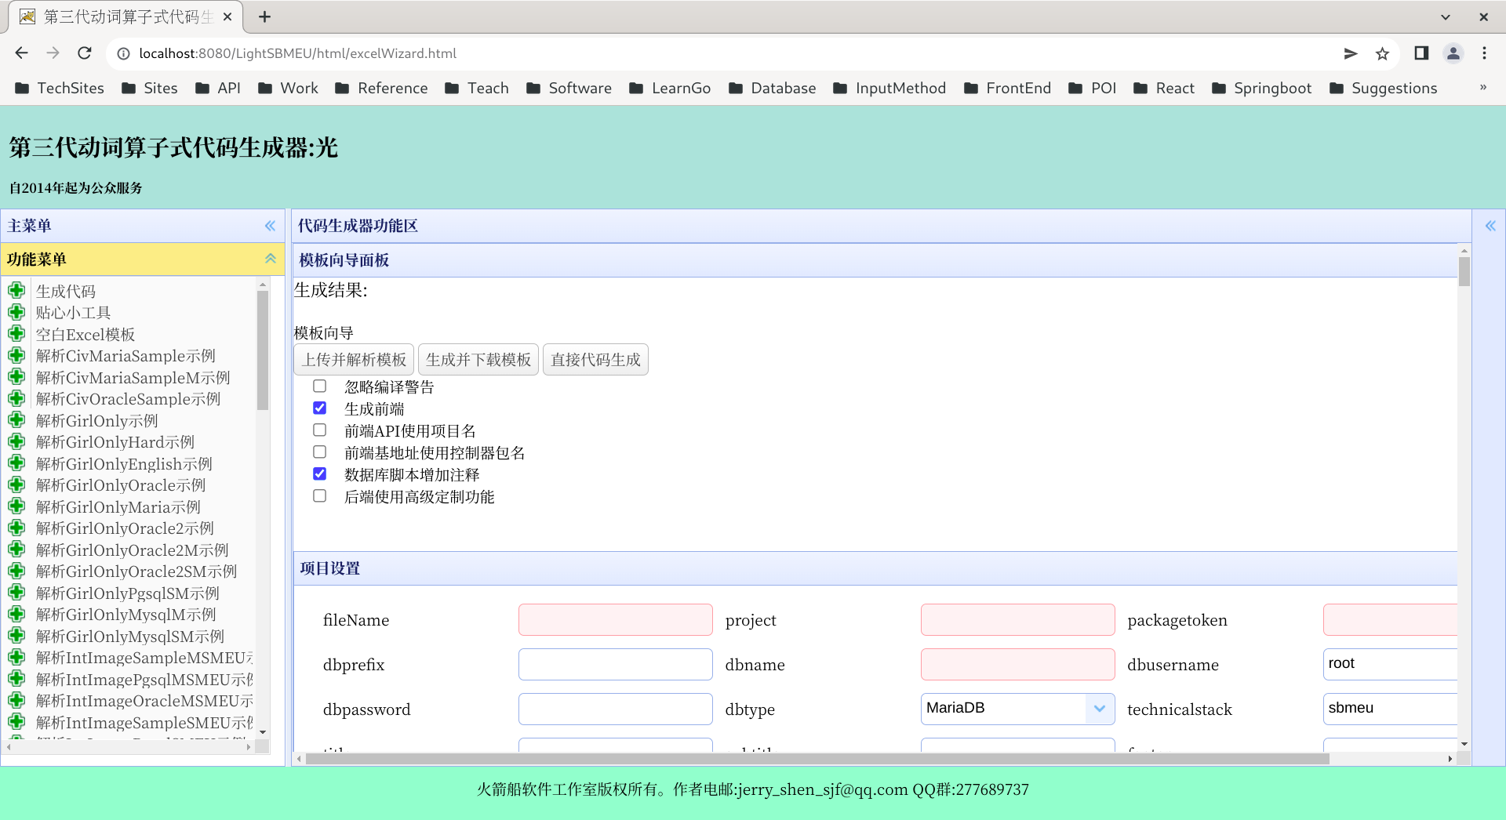Click green plus icon beside 生成代码

click(x=16, y=291)
